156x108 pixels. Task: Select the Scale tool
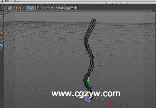coord(17,8)
